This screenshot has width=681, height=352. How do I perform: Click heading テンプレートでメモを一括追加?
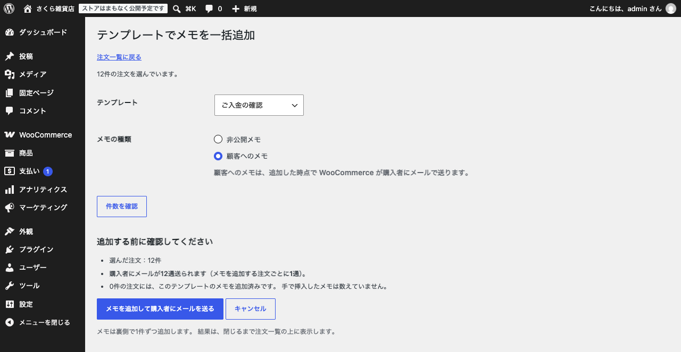176,36
